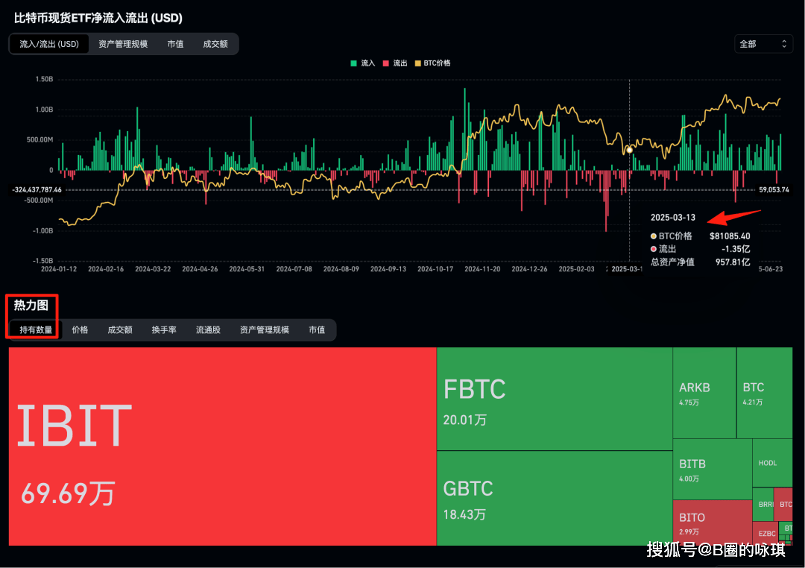The width and height of the screenshot is (805, 568).
Task: Click the FBTC heatmap tile
Action: 554,399
